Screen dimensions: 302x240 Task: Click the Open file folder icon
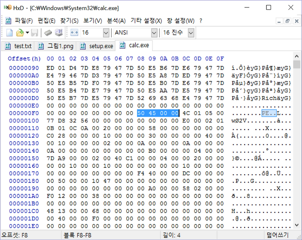click(x=20, y=33)
